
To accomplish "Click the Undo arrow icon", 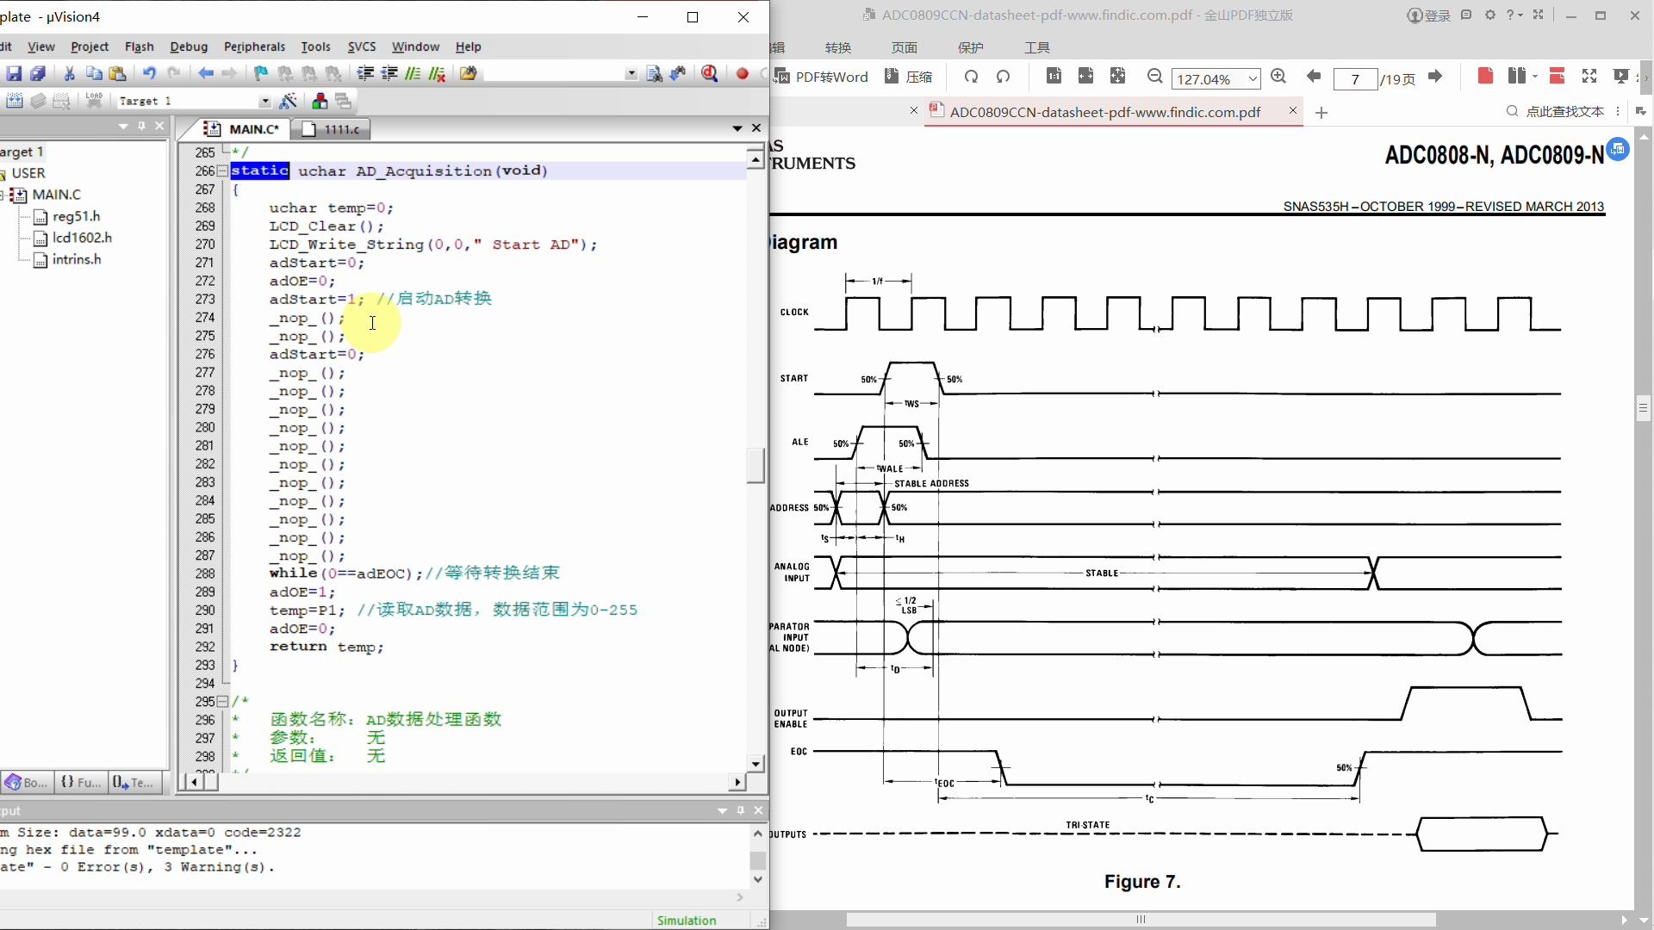I will (x=149, y=74).
